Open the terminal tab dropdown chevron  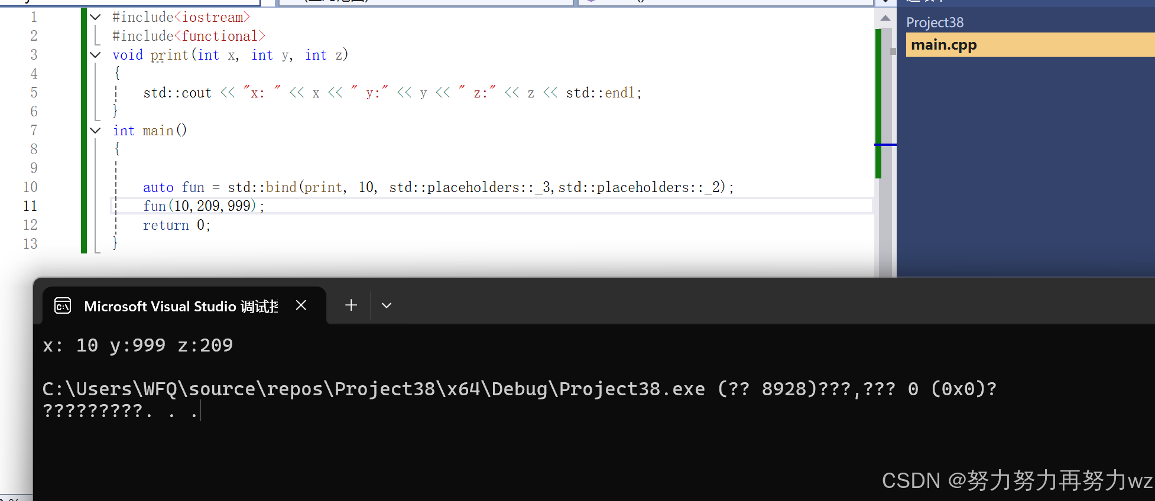pyautogui.click(x=387, y=305)
